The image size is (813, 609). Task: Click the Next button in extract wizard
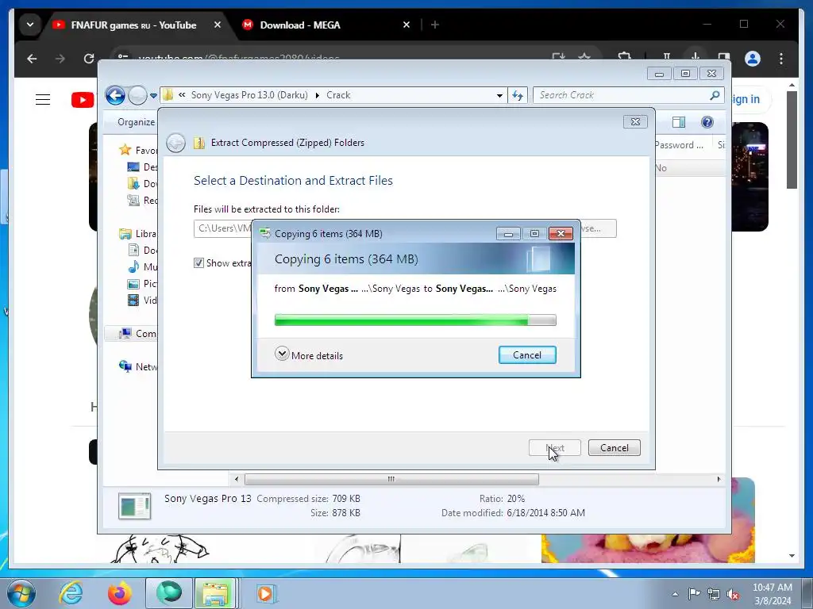pos(554,448)
